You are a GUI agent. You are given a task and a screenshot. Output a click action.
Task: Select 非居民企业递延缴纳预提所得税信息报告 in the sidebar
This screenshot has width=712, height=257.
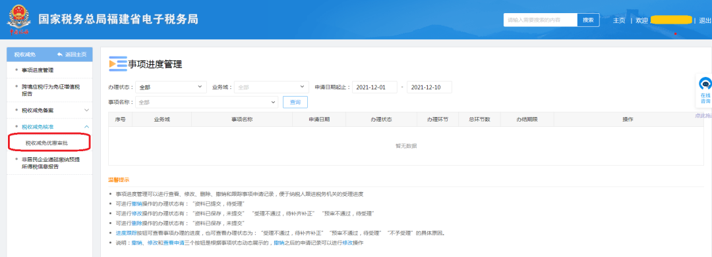(x=50, y=163)
